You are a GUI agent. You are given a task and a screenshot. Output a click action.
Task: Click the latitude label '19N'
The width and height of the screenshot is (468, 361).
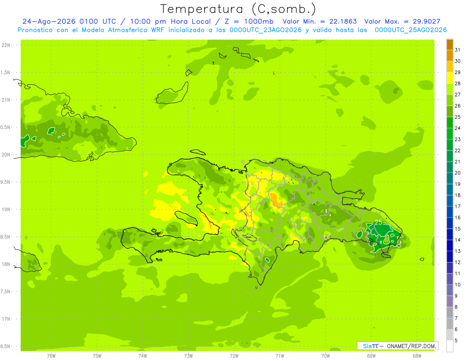click(6, 210)
